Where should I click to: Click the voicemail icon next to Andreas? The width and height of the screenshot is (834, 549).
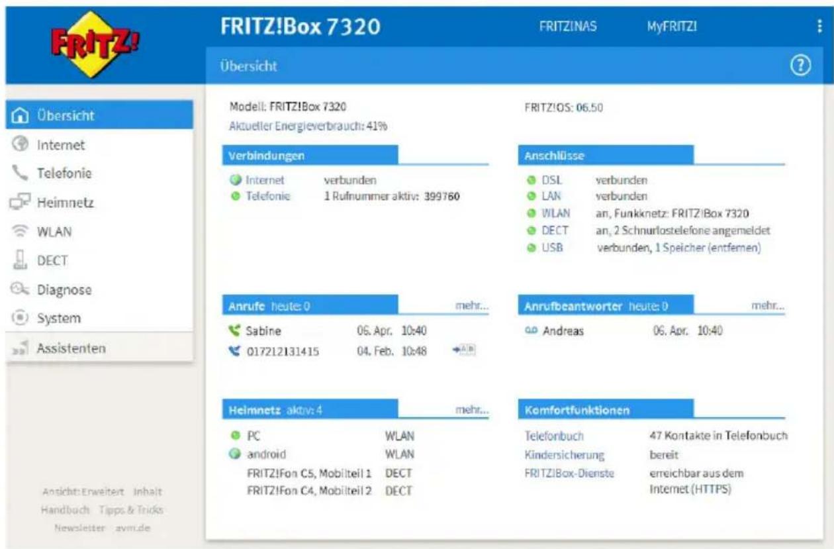pyautogui.click(x=531, y=331)
